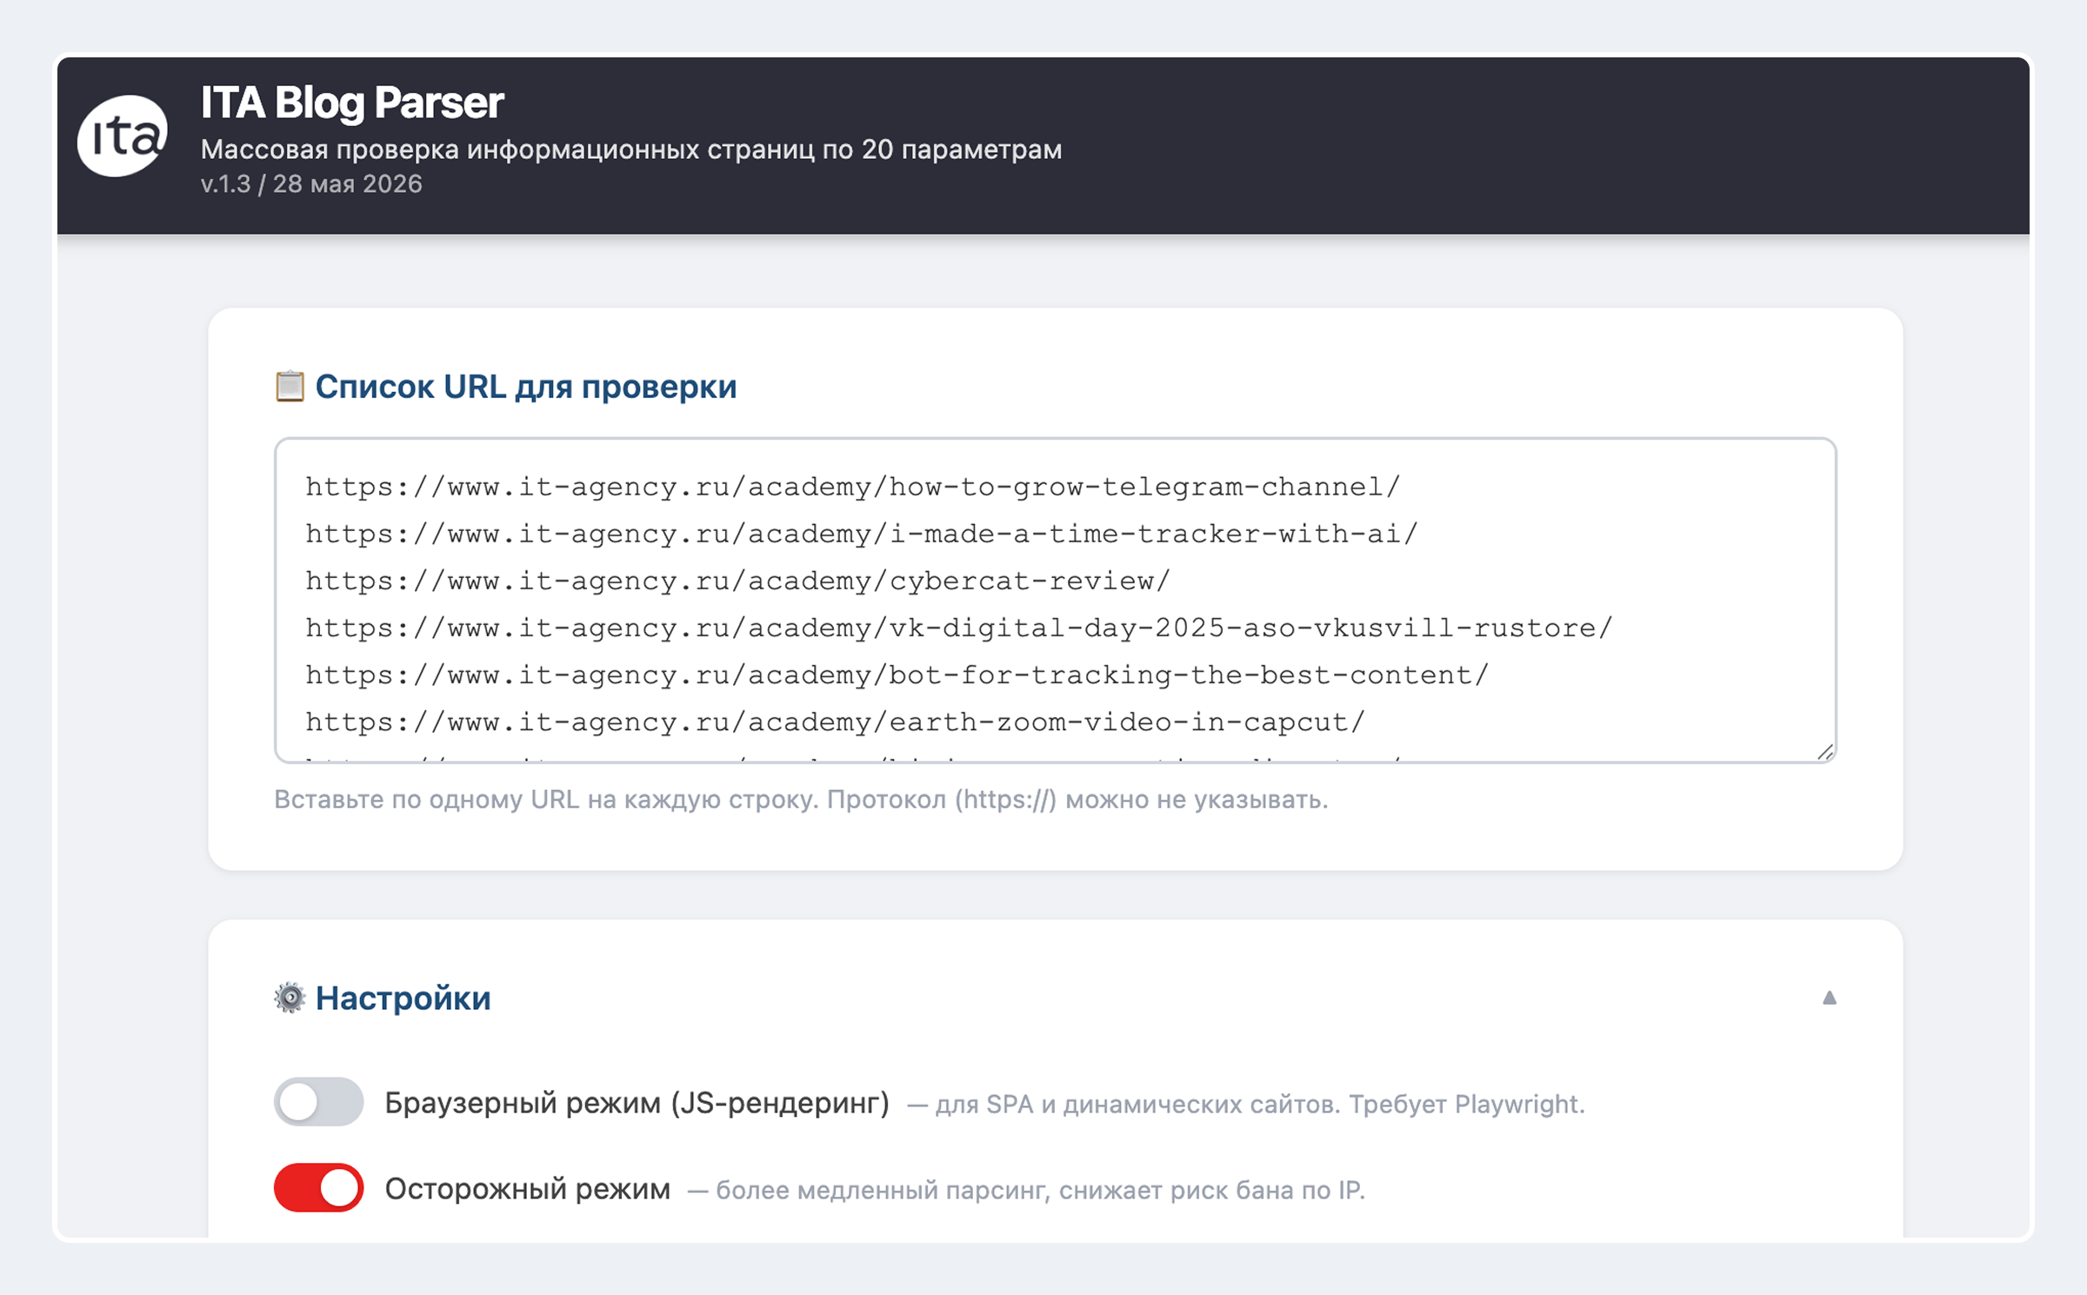The width and height of the screenshot is (2087, 1295).
Task: Click the Playwright requirement description text
Action: pos(1246,1105)
